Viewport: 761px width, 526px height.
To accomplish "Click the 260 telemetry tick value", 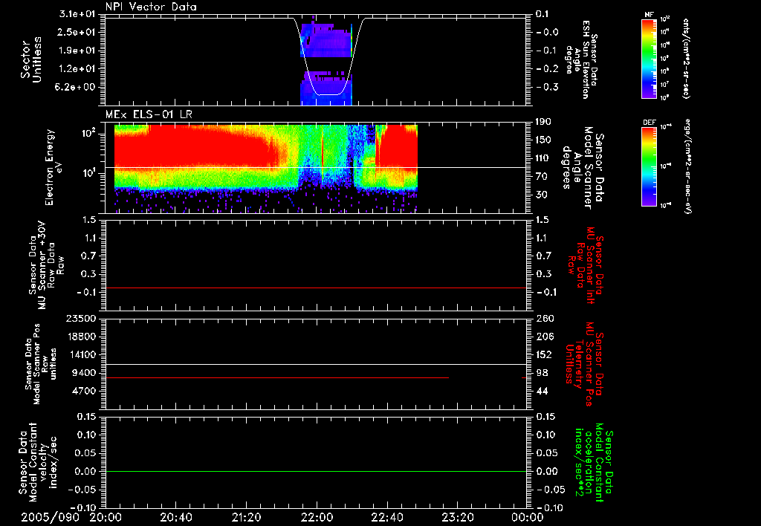I will coord(545,319).
